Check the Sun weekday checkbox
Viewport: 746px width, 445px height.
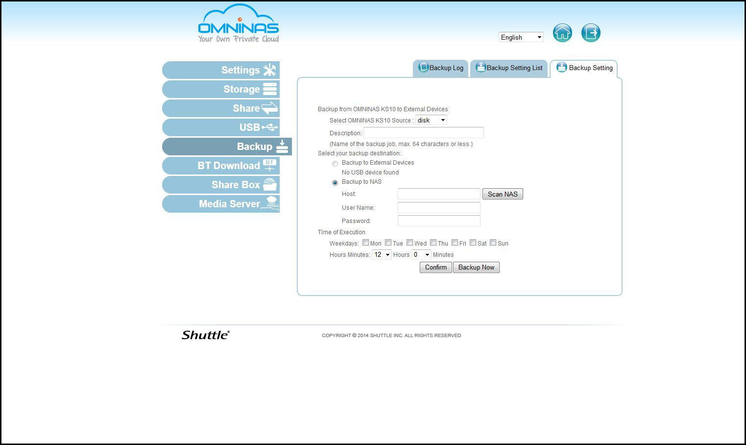493,243
